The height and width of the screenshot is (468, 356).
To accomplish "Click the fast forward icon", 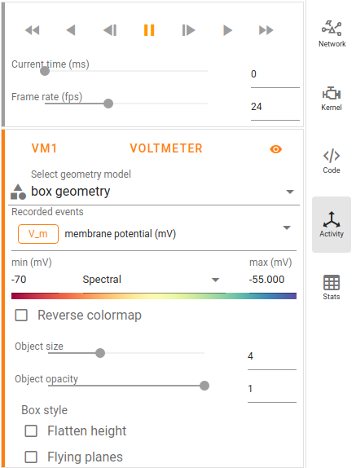I will coord(266,30).
